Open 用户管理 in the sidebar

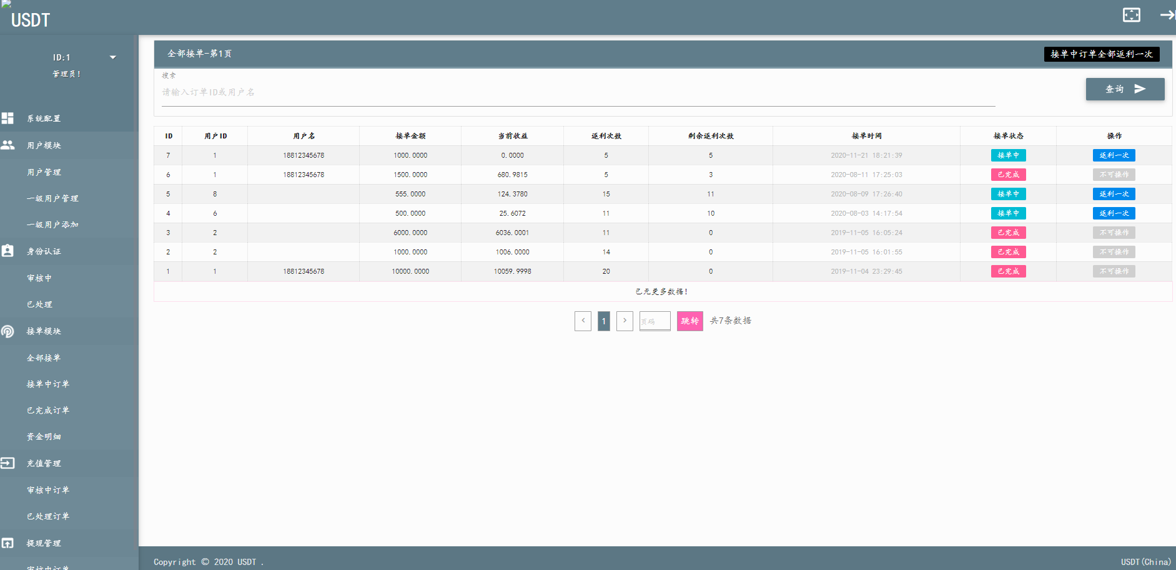point(44,172)
